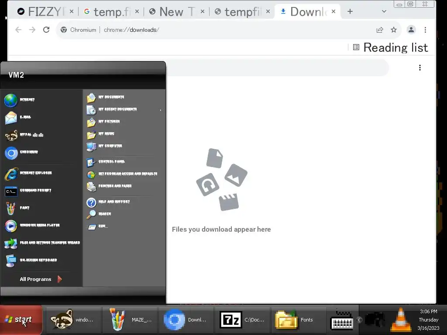Open a new browser tab

click(350, 11)
